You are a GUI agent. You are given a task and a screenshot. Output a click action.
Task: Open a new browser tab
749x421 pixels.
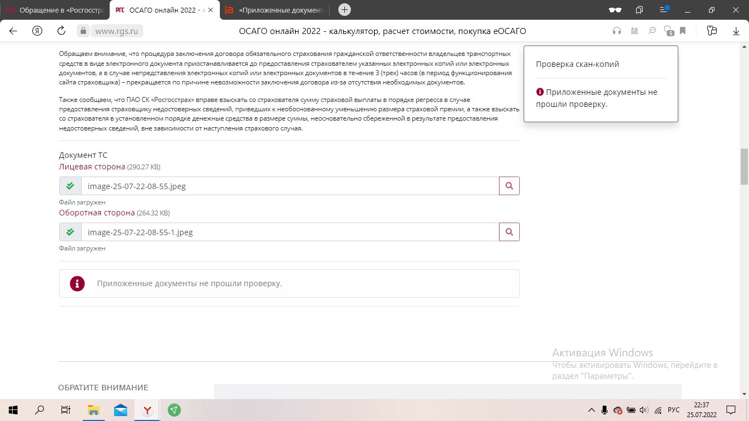point(344,9)
